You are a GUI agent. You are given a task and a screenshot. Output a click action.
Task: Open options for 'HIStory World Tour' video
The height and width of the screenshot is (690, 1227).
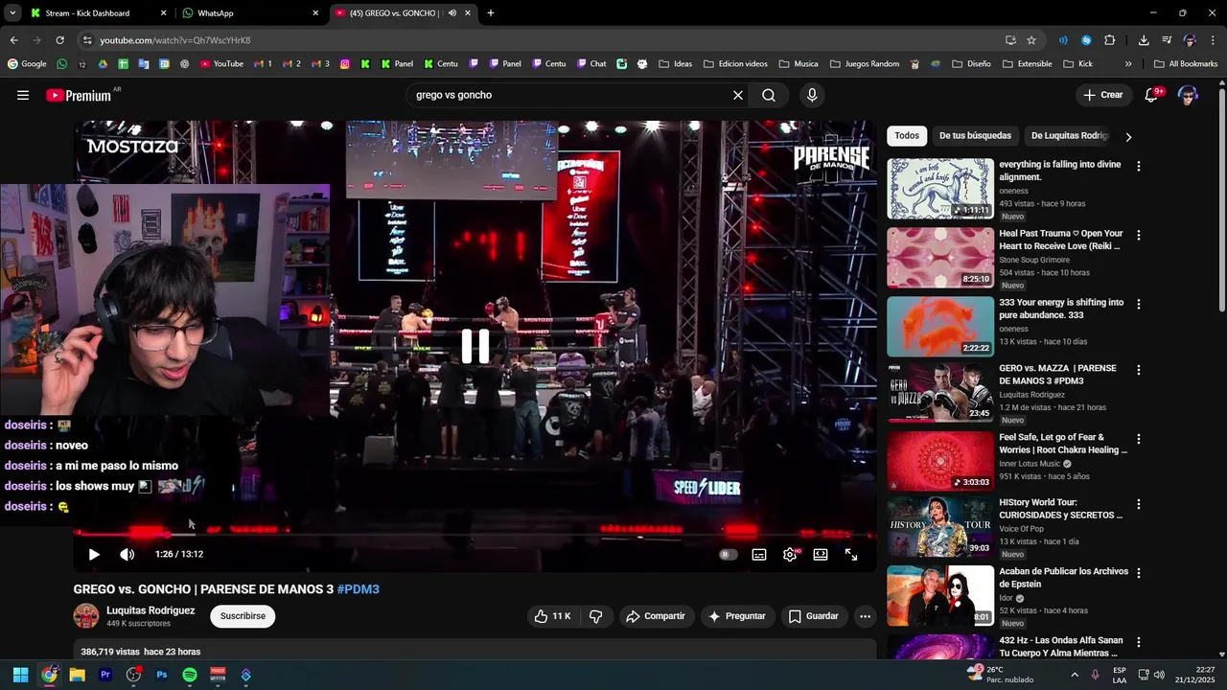1139,504
